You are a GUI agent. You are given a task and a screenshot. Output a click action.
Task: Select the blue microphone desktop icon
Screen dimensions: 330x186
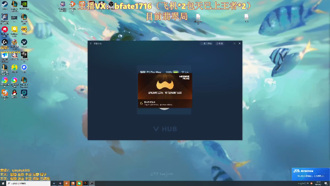5,17
